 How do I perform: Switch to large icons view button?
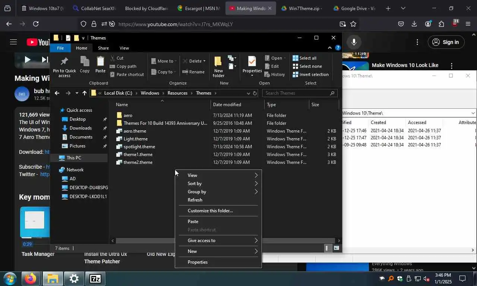coord(337,248)
